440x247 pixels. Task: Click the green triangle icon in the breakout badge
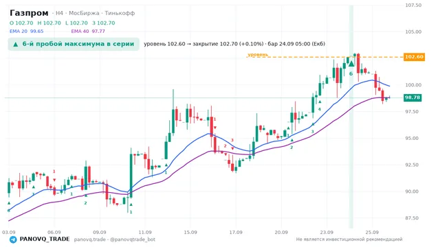click(x=16, y=44)
